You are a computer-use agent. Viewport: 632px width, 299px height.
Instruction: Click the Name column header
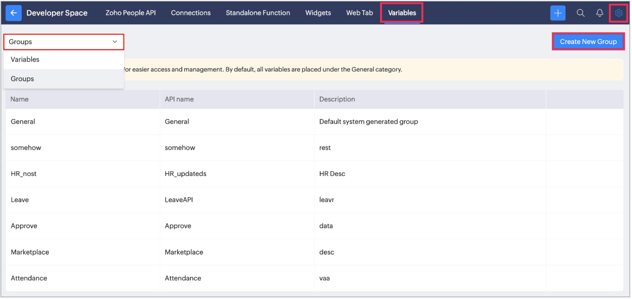click(x=20, y=99)
